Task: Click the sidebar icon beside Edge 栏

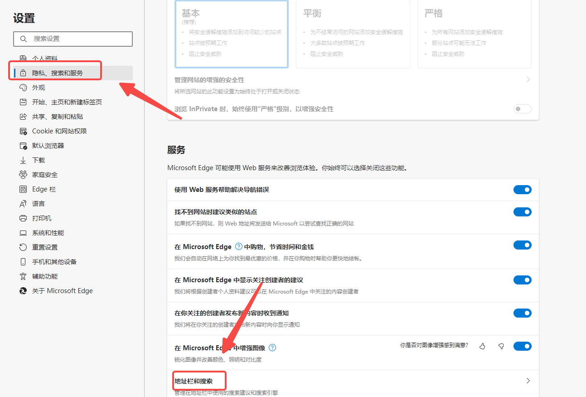Action: point(23,189)
